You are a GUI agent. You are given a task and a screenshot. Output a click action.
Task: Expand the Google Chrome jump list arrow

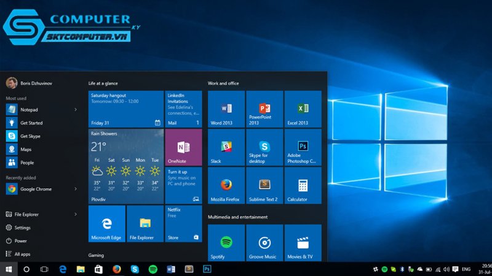pos(76,189)
